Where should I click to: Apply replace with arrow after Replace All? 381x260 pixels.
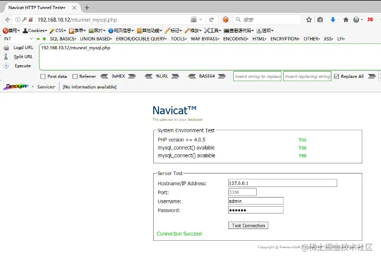click(x=372, y=76)
